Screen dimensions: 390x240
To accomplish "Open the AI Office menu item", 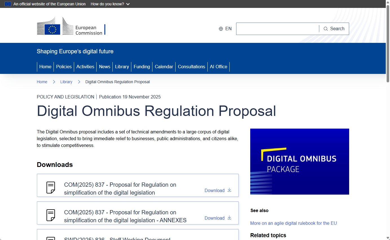I will point(218,67).
